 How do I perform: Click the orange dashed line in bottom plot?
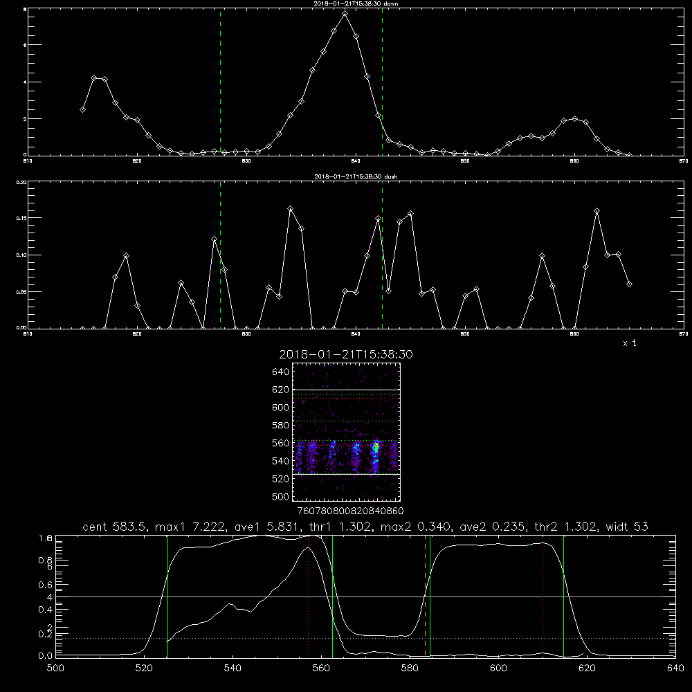pyautogui.click(x=426, y=596)
